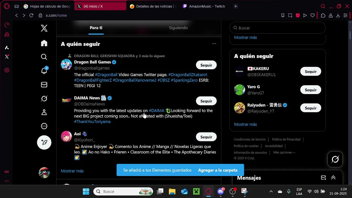Go to Home with house icon

coord(44,43)
